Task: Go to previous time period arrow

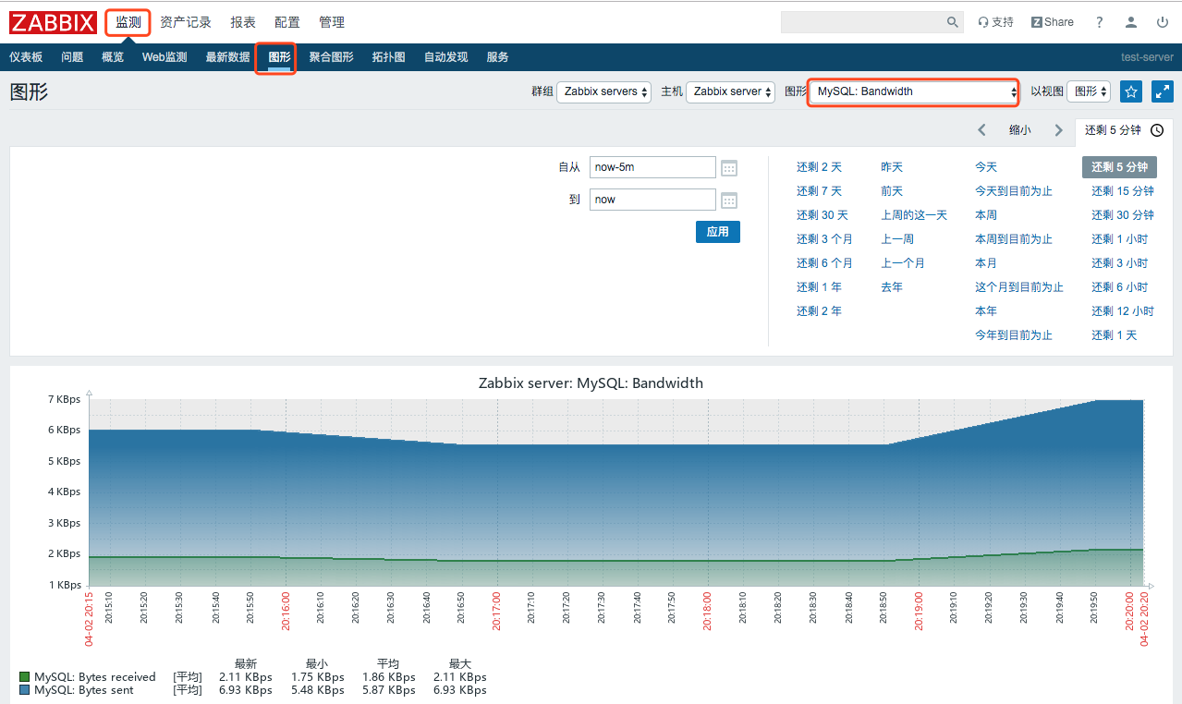Action: point(982,130)
